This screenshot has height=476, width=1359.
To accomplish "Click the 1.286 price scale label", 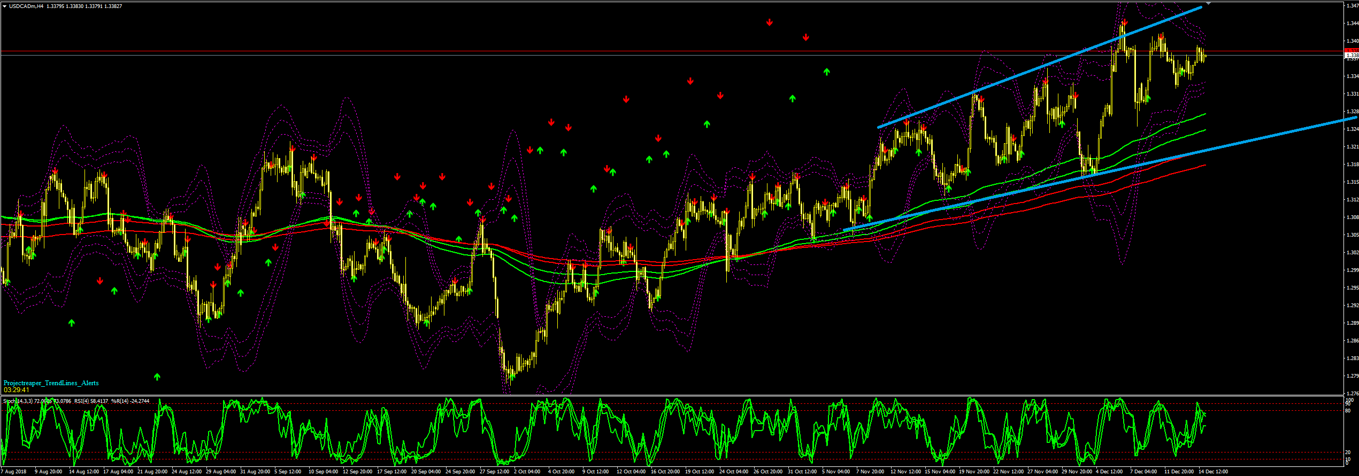I will pyautogui.click(x=1353, y=341).
